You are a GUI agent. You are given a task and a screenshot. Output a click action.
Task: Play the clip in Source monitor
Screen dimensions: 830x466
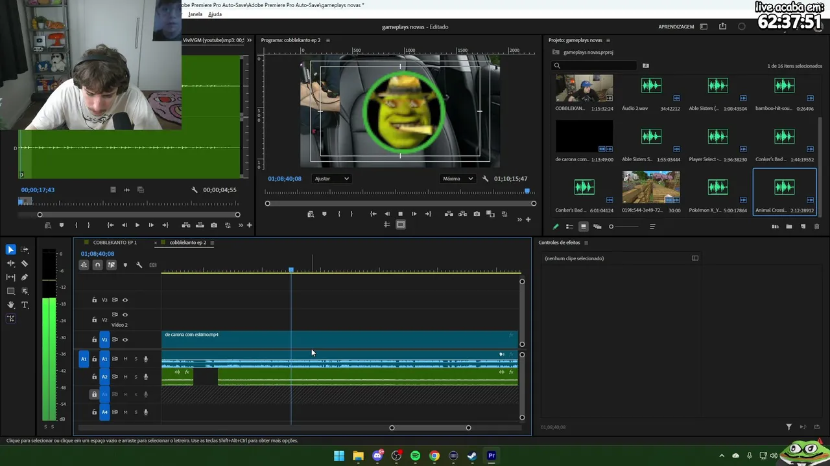point(137,225)
